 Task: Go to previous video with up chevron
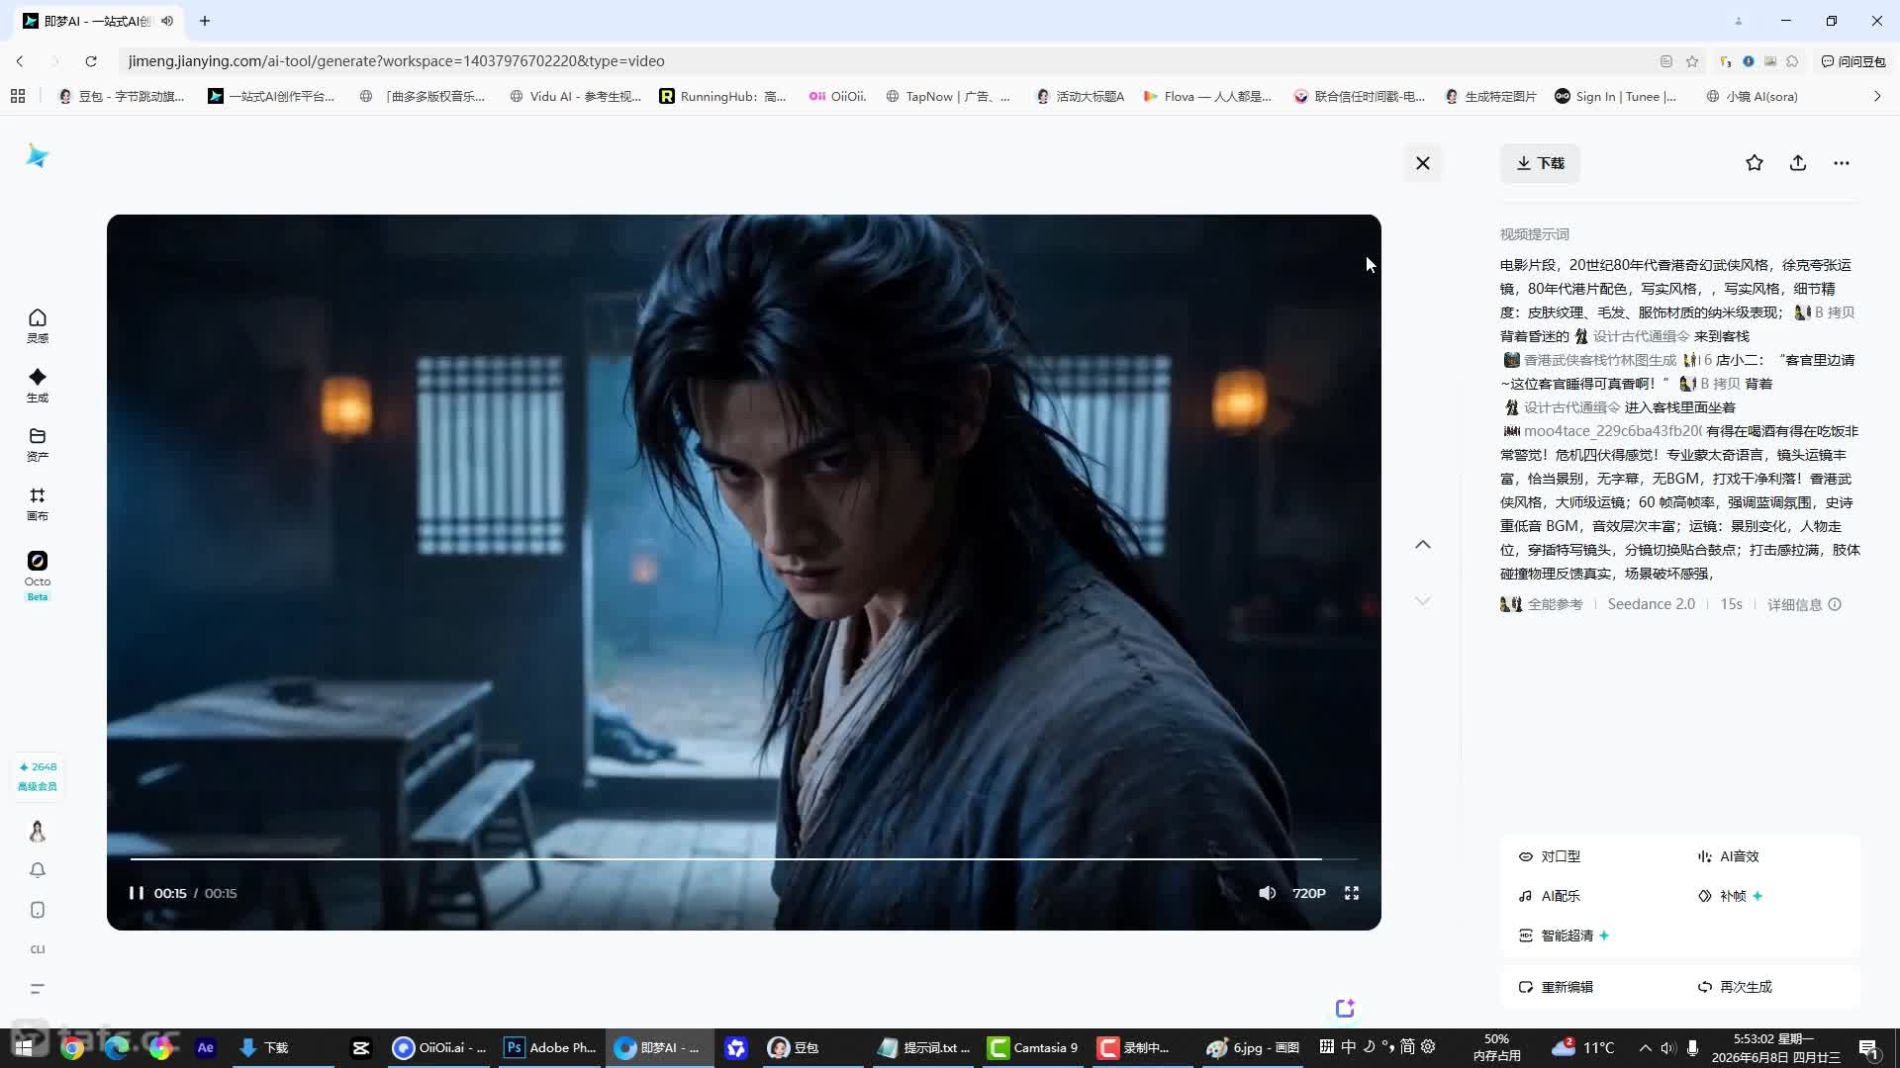pyautogui.click(x=1423, y=545)
